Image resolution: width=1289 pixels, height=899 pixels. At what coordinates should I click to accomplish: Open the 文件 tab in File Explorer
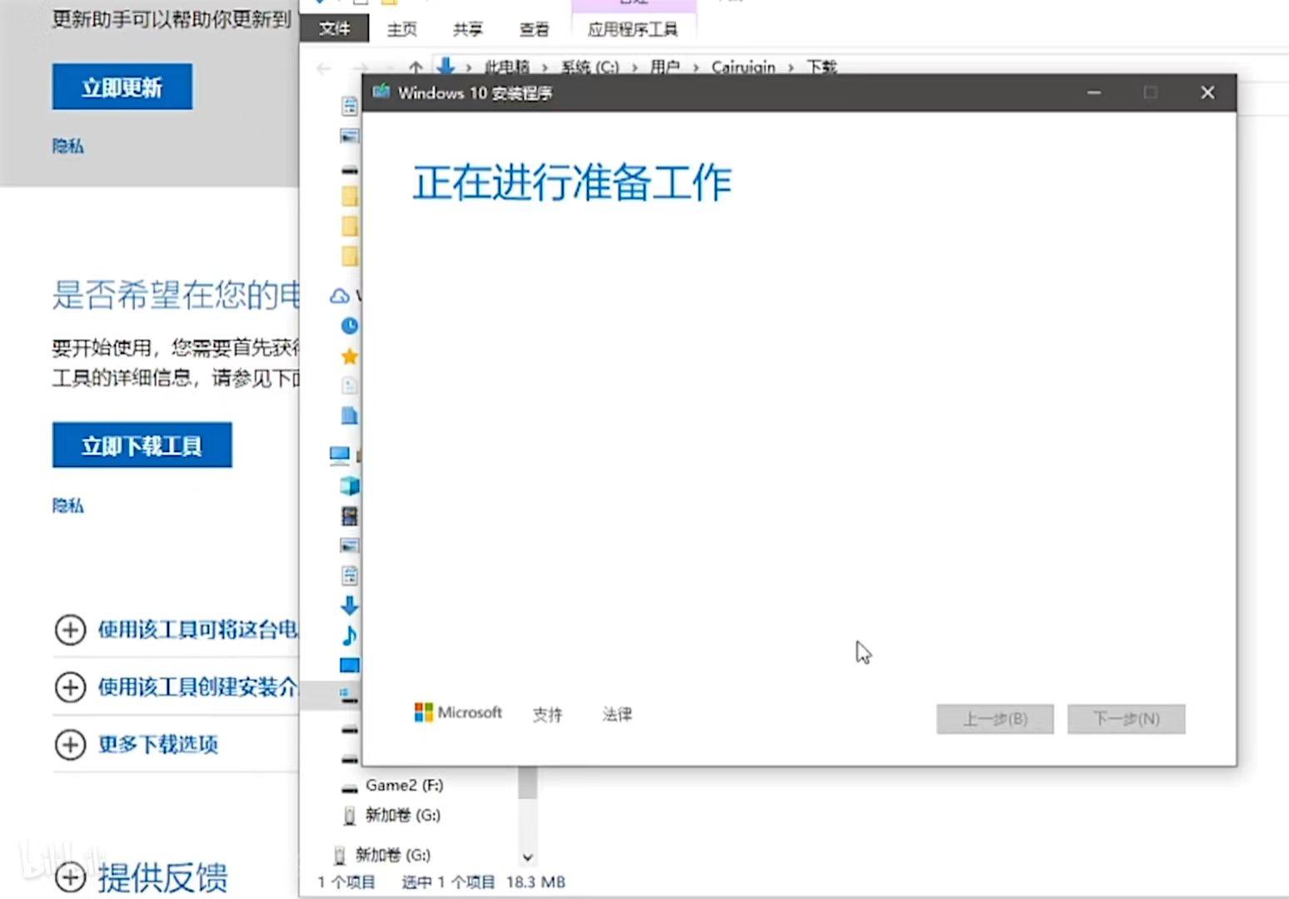click(335, 29)
